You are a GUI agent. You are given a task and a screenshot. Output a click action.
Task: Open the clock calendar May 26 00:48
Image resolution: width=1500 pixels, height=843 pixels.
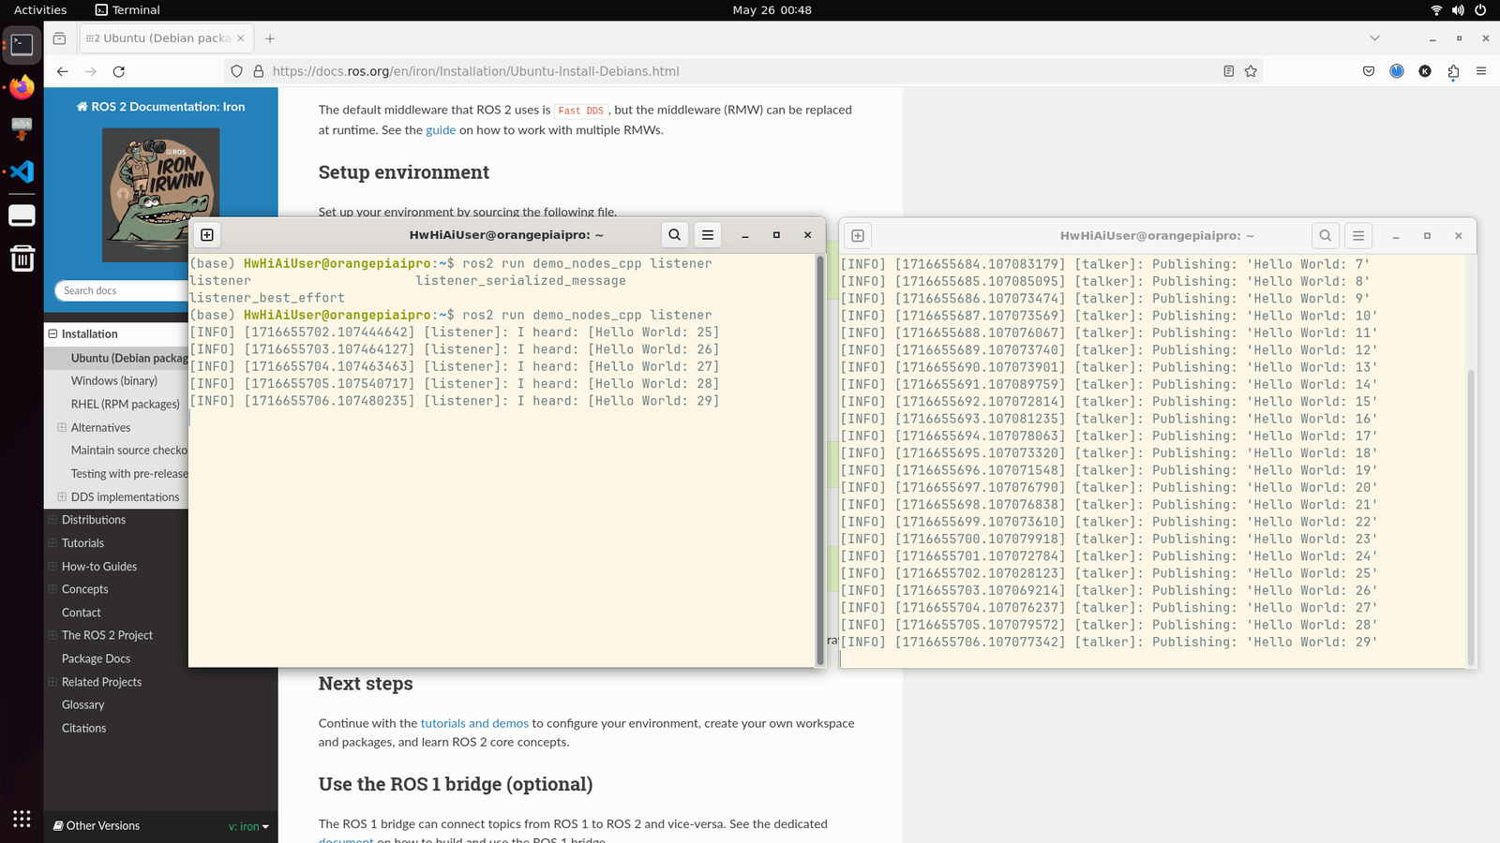pyautogui.click(x=772, y=10)
